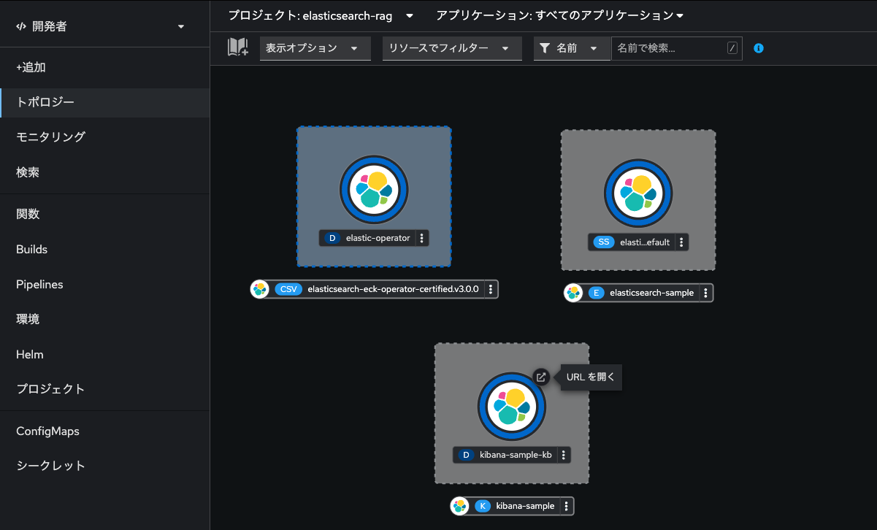Open URL icon on kibana-sample-kb node
The height and width of the screenshot is (530, 877).
tap(540, 377)
